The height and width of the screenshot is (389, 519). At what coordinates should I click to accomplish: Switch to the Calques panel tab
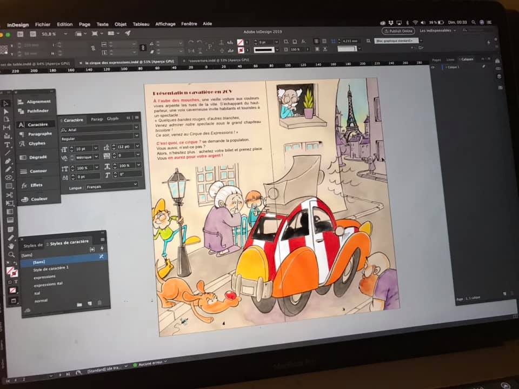click(x=467, y=59)
